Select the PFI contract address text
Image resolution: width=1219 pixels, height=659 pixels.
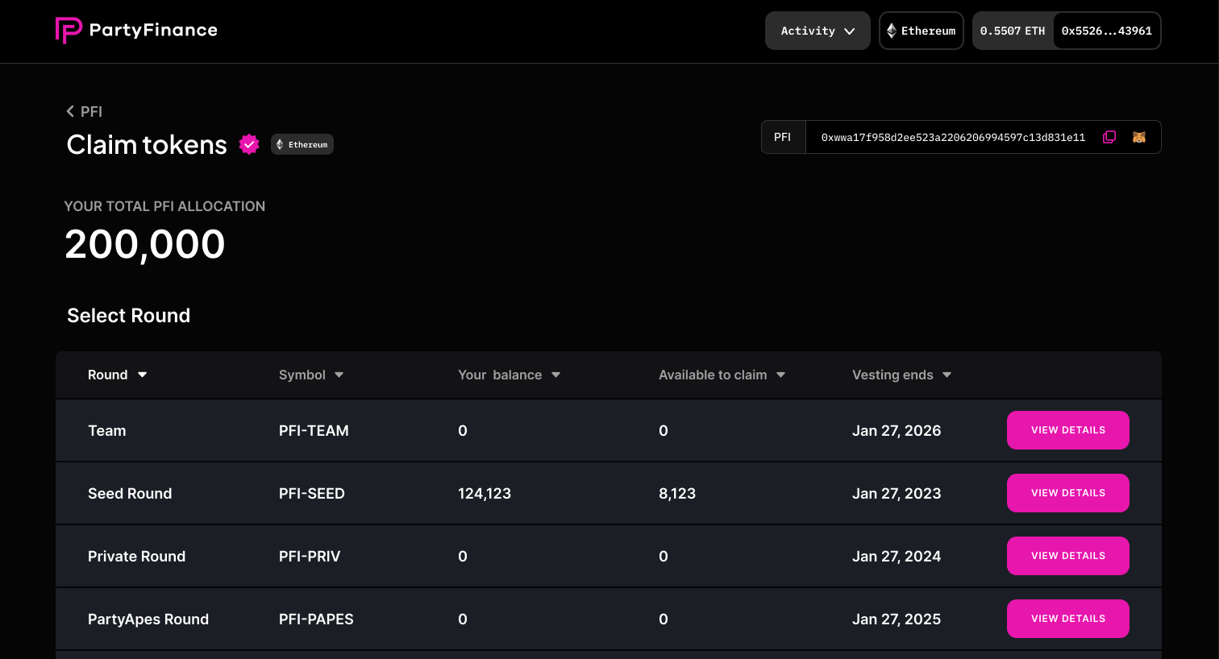pos(953,138)
